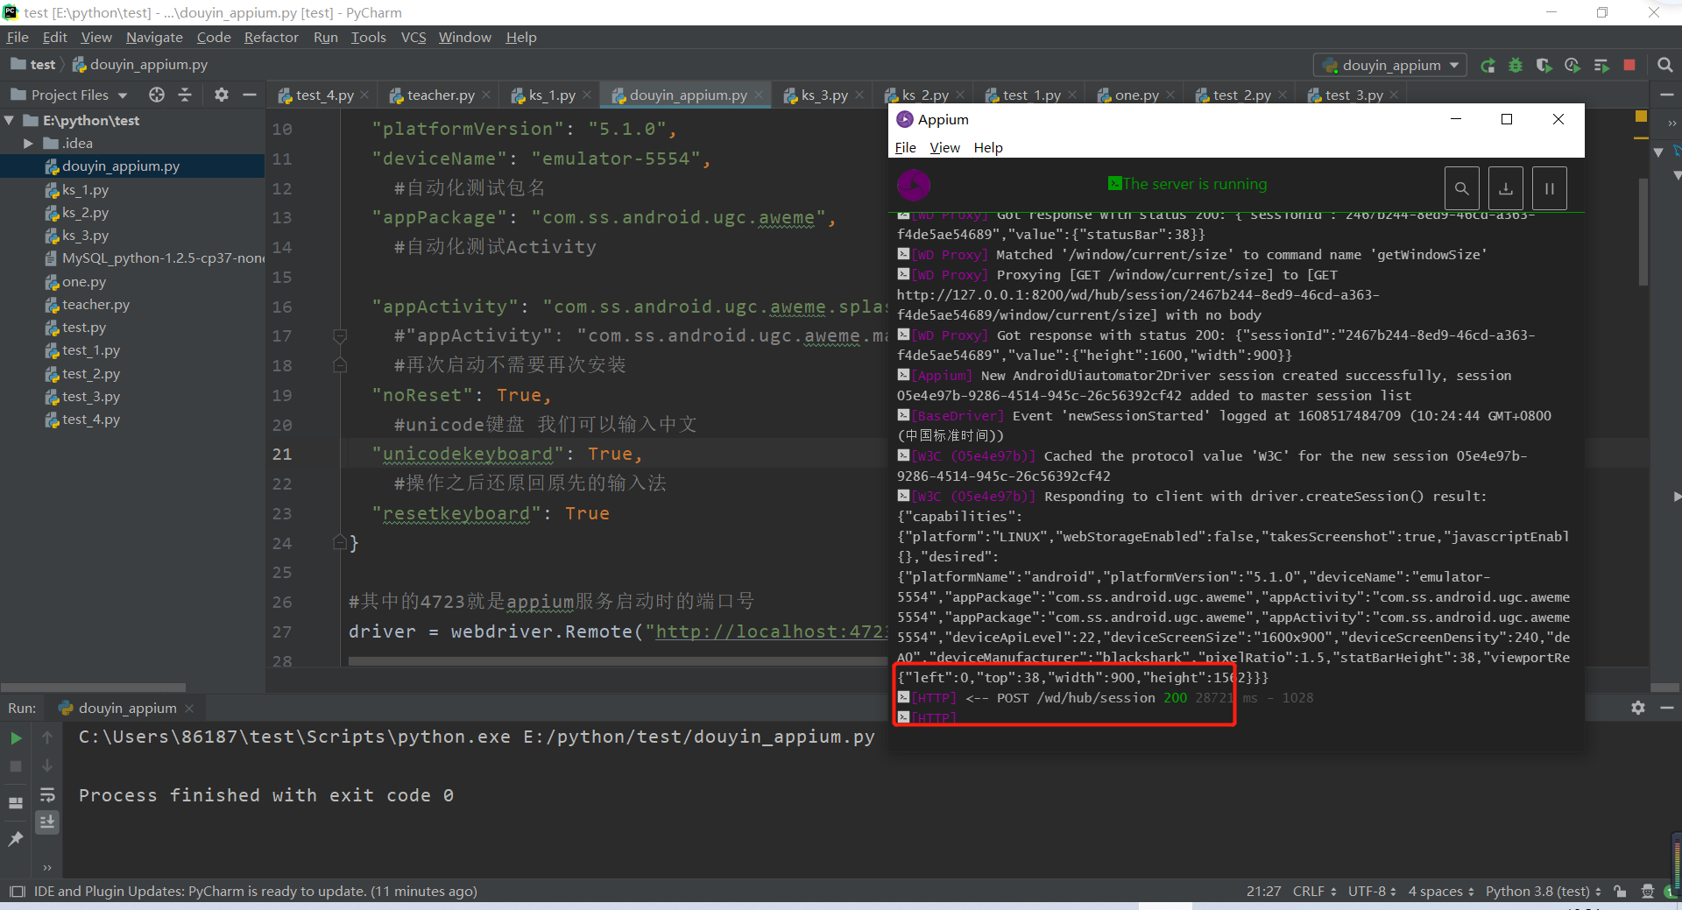Stop the process with red square

click(1629, 65)
